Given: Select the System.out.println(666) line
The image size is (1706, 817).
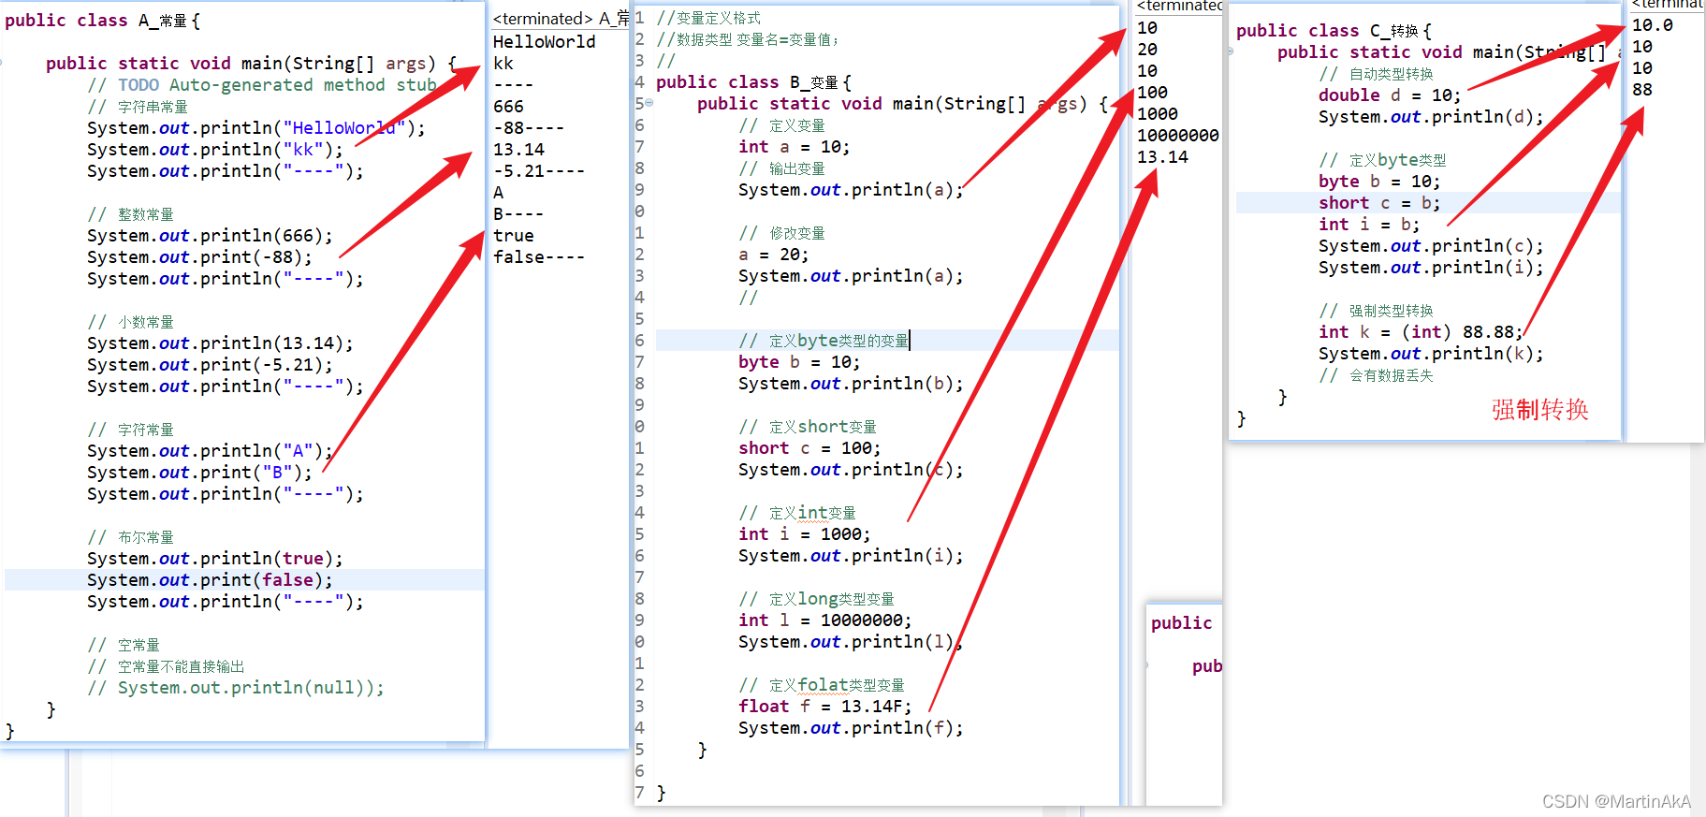Looking at the screenshot, I should click(210, 236).
